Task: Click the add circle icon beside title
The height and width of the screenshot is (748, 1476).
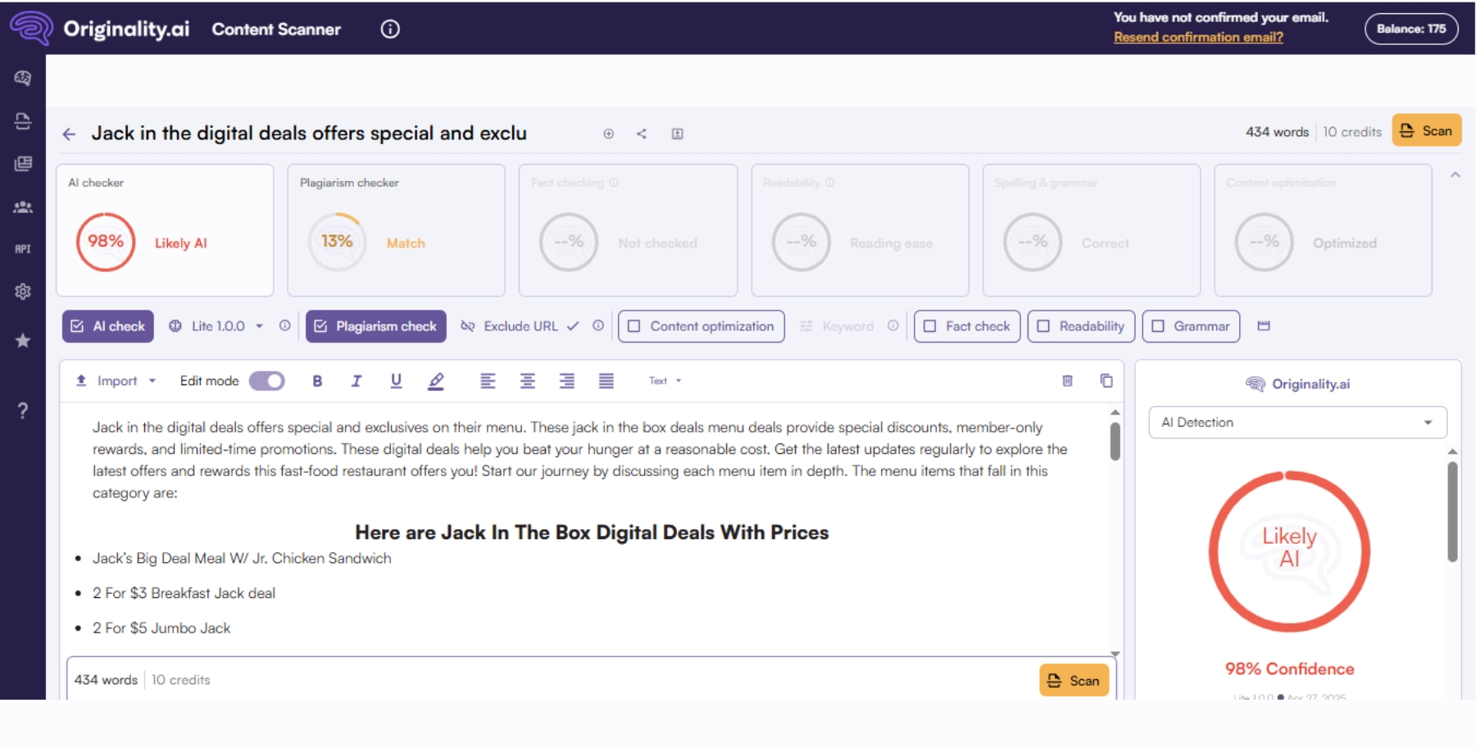Action: coord(608,134)
